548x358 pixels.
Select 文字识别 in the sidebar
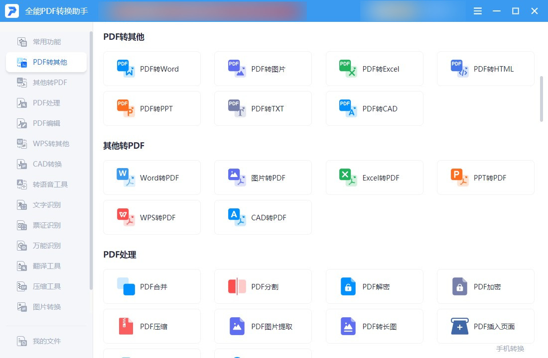(x=46, y=205)
